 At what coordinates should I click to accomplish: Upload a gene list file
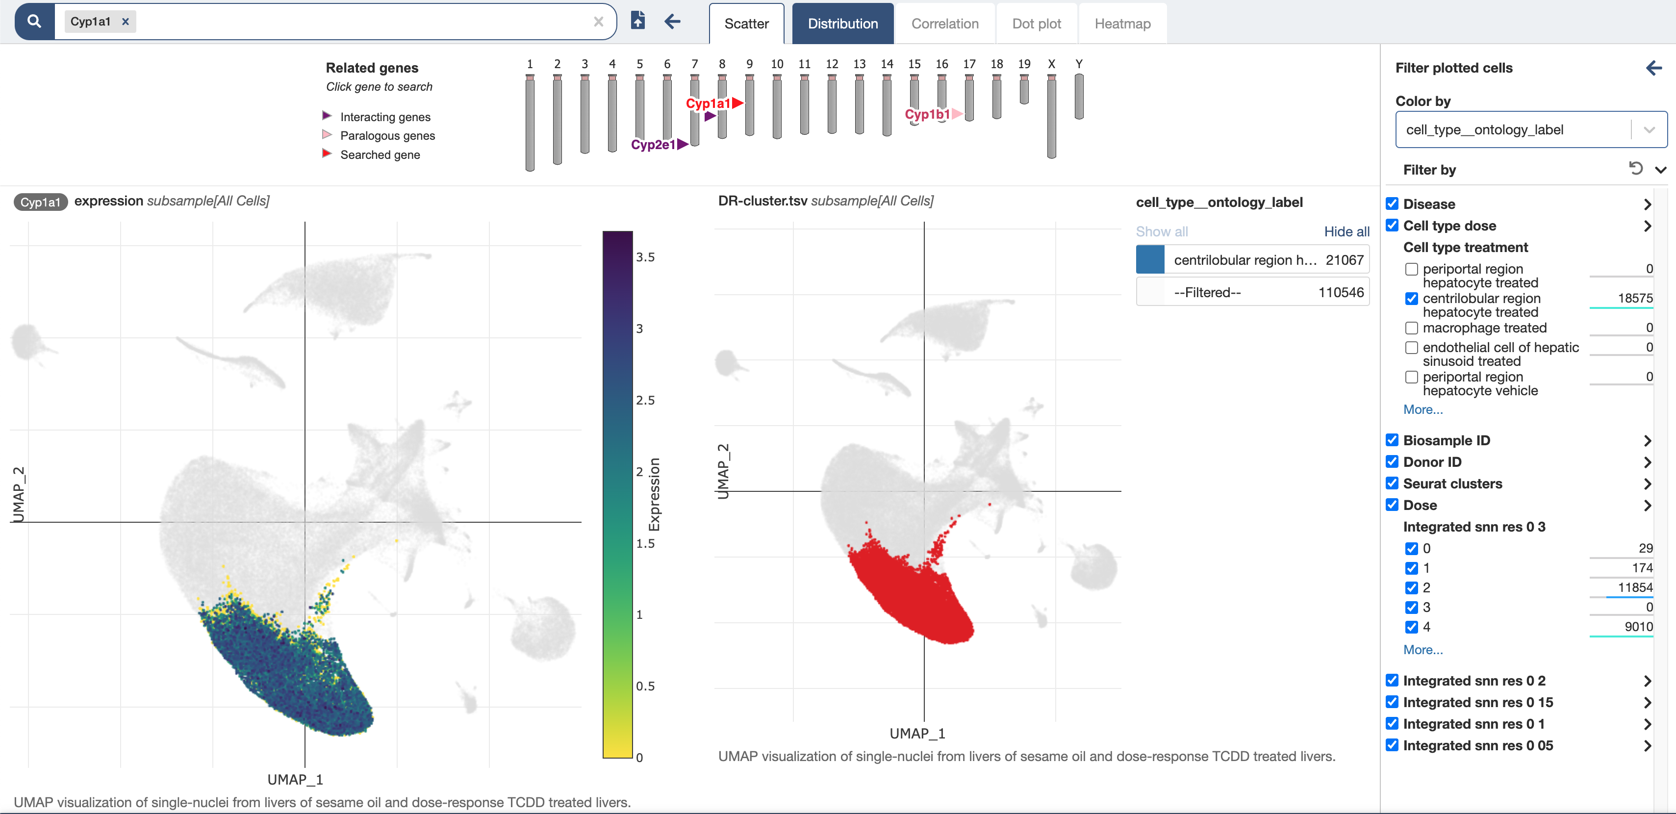point(637,21)
